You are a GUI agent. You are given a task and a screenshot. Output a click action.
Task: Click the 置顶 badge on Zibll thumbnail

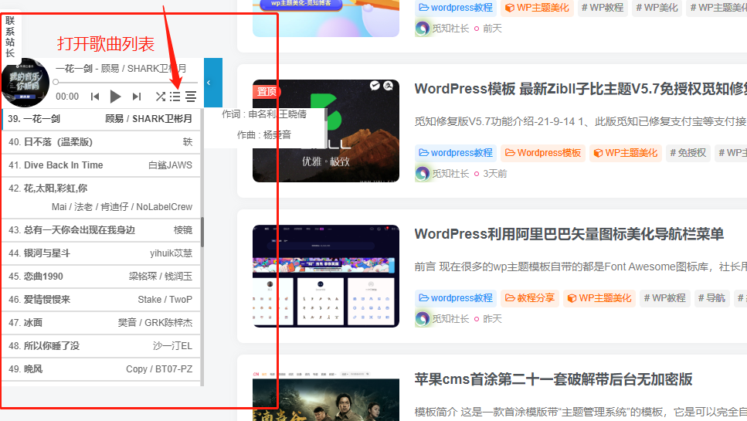pos(267,91)
